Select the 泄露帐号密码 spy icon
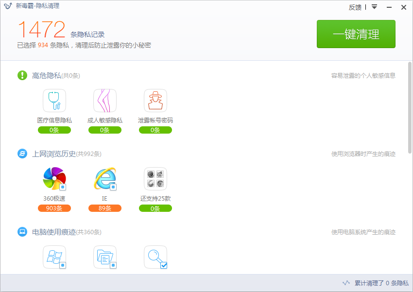413x292 pixels. pyautogui.click(x=155, y=101)
